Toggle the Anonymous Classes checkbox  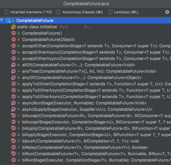coord(58,12)
